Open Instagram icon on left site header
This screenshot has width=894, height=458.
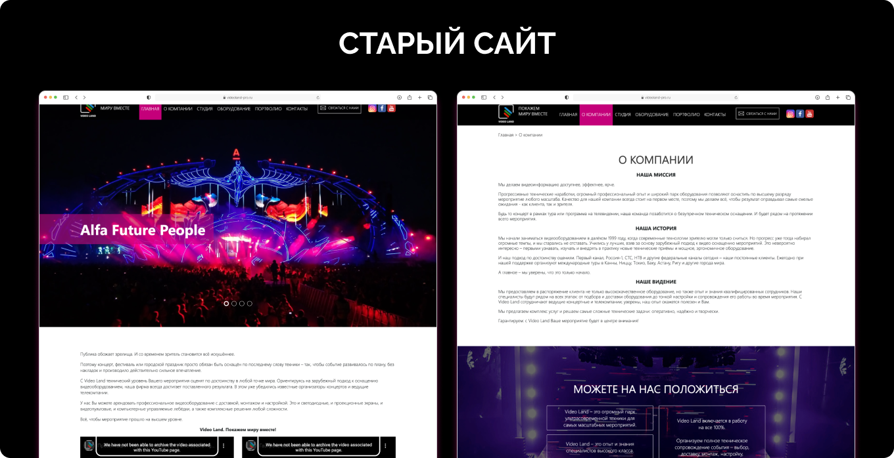point(372,108)
